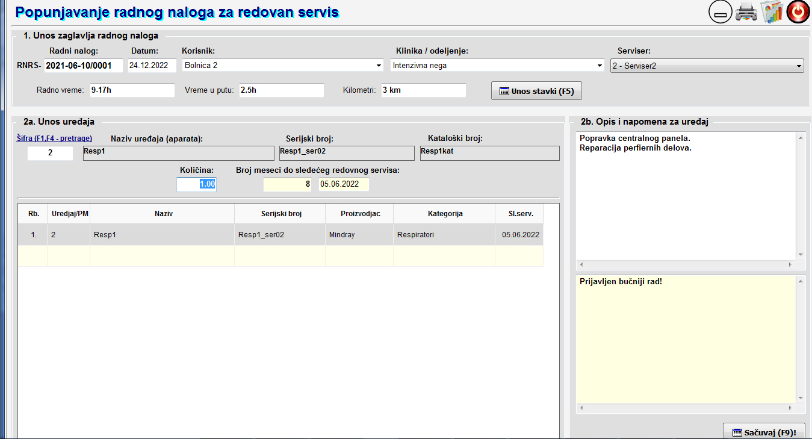This screenshot has width=812, height=439.
Task: Click the next service date field 05.06.2022
Action: (x=344, y=184)
